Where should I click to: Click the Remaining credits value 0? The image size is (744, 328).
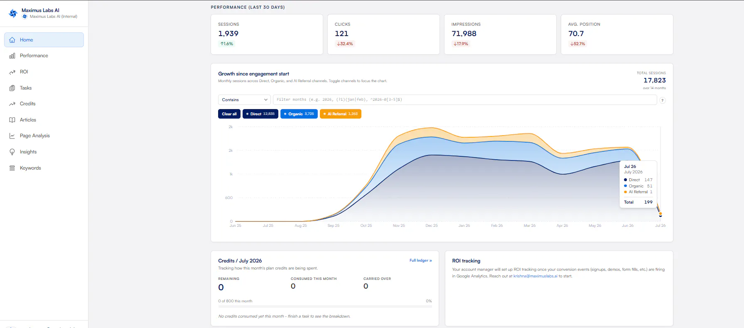pyautogui.click(x=221, y=287)
